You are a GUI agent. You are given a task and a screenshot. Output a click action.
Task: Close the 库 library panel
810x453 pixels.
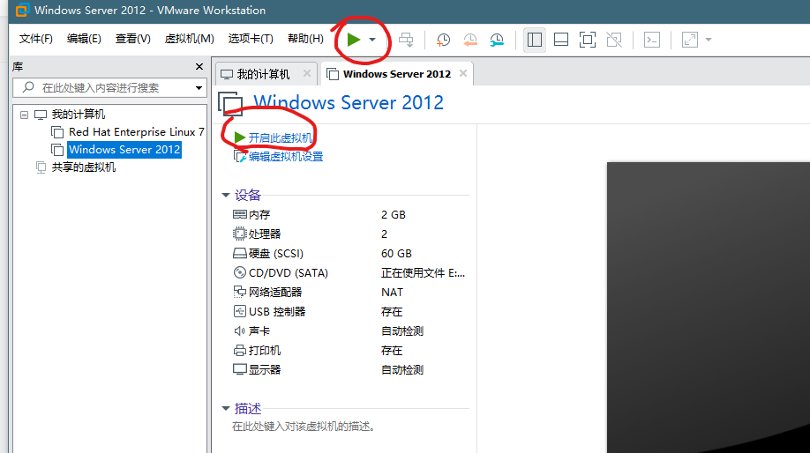pyautogui.click(x=199, y=67)
